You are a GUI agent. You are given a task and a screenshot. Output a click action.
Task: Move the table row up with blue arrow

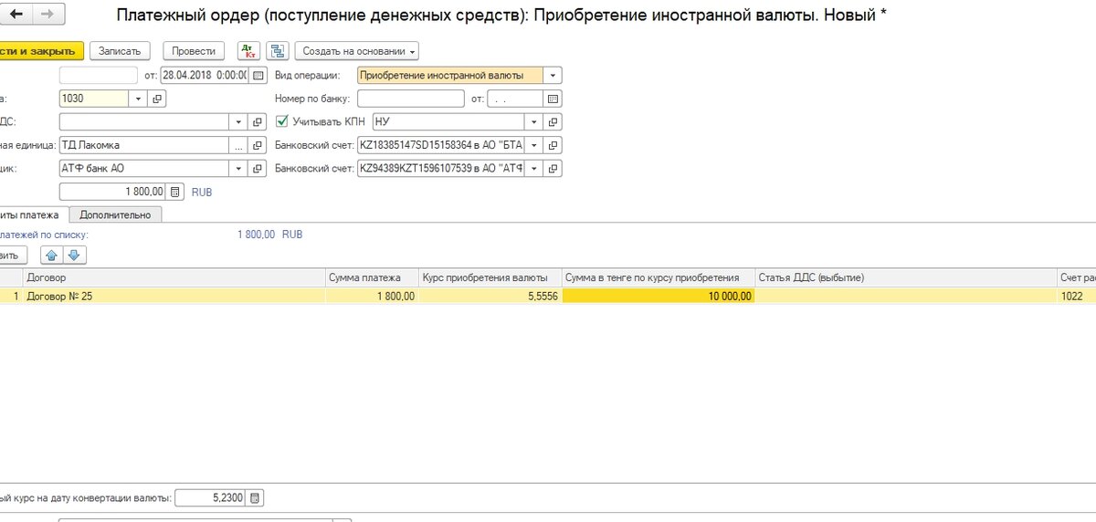[x=53, y=255]
